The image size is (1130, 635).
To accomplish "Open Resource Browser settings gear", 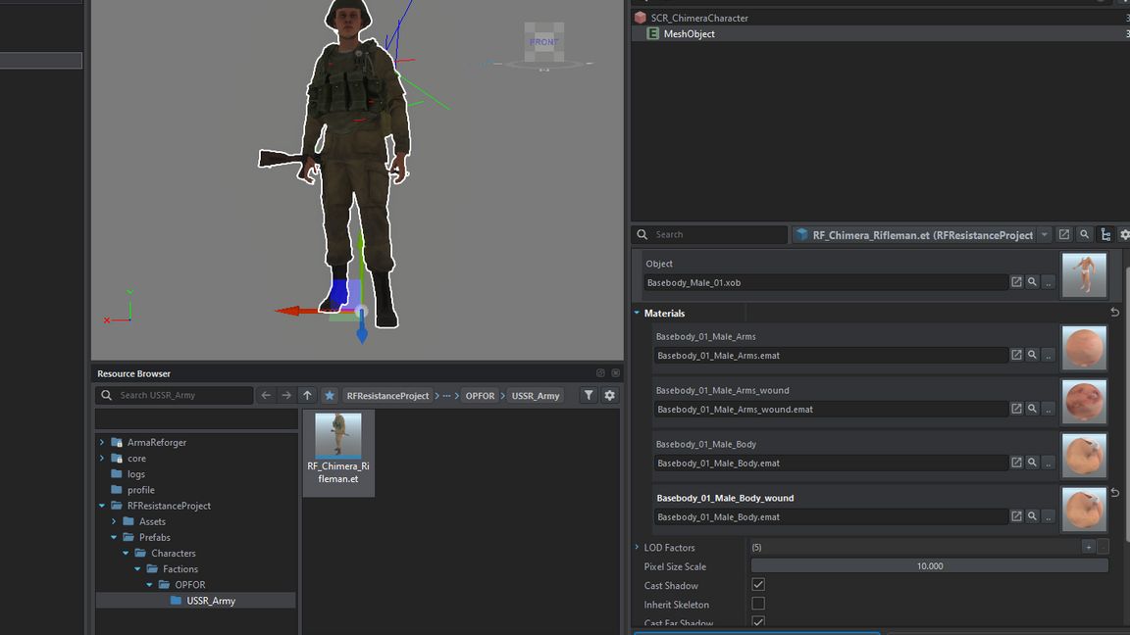I will click(609, 395).
